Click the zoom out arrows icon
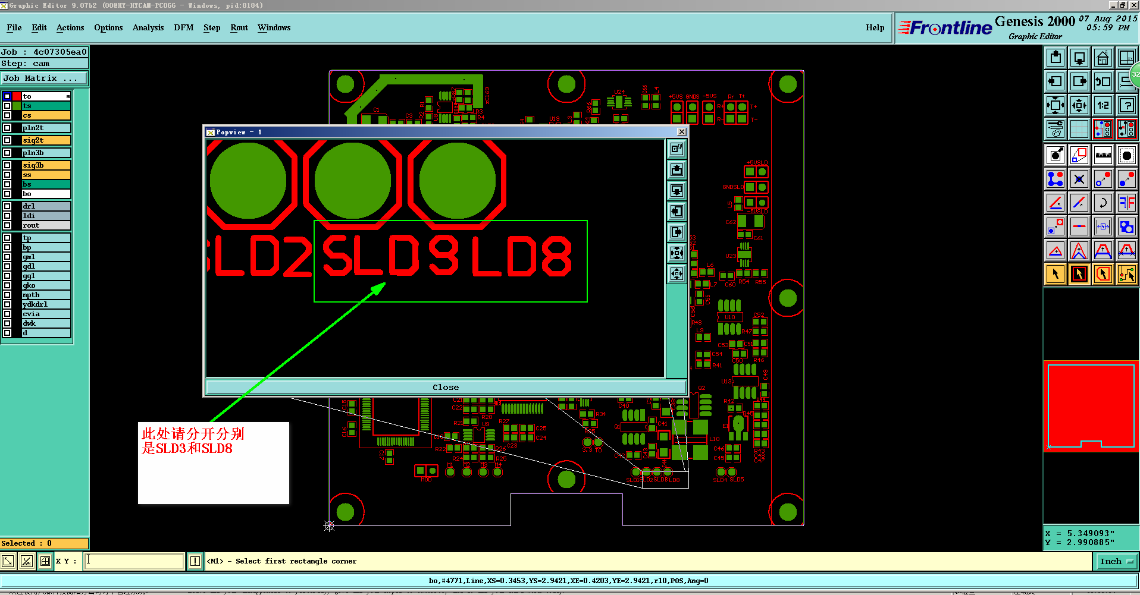The image size is (1140, 595). (1079, 105)
